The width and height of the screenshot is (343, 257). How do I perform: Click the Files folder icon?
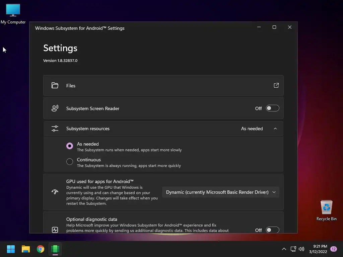(x=55, y=85)
